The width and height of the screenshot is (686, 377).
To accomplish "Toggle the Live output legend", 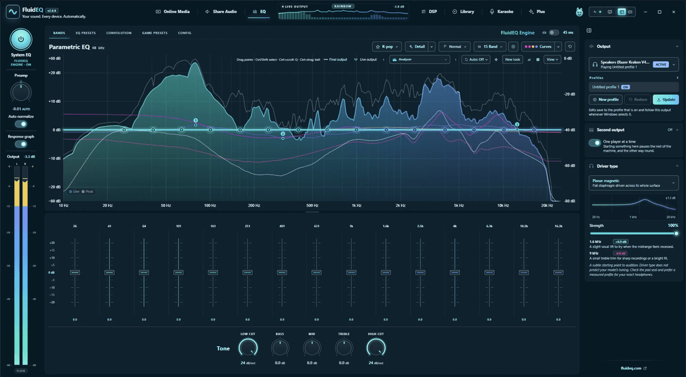I will click(x=365, y=59).
